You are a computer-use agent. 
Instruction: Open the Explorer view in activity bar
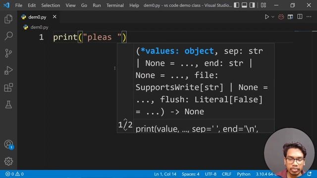point(8,19)
